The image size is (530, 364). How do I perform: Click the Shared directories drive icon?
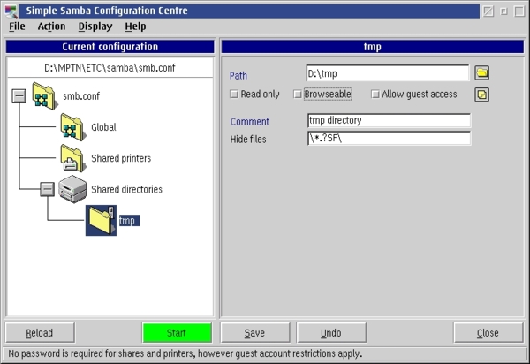coord(72,189)
